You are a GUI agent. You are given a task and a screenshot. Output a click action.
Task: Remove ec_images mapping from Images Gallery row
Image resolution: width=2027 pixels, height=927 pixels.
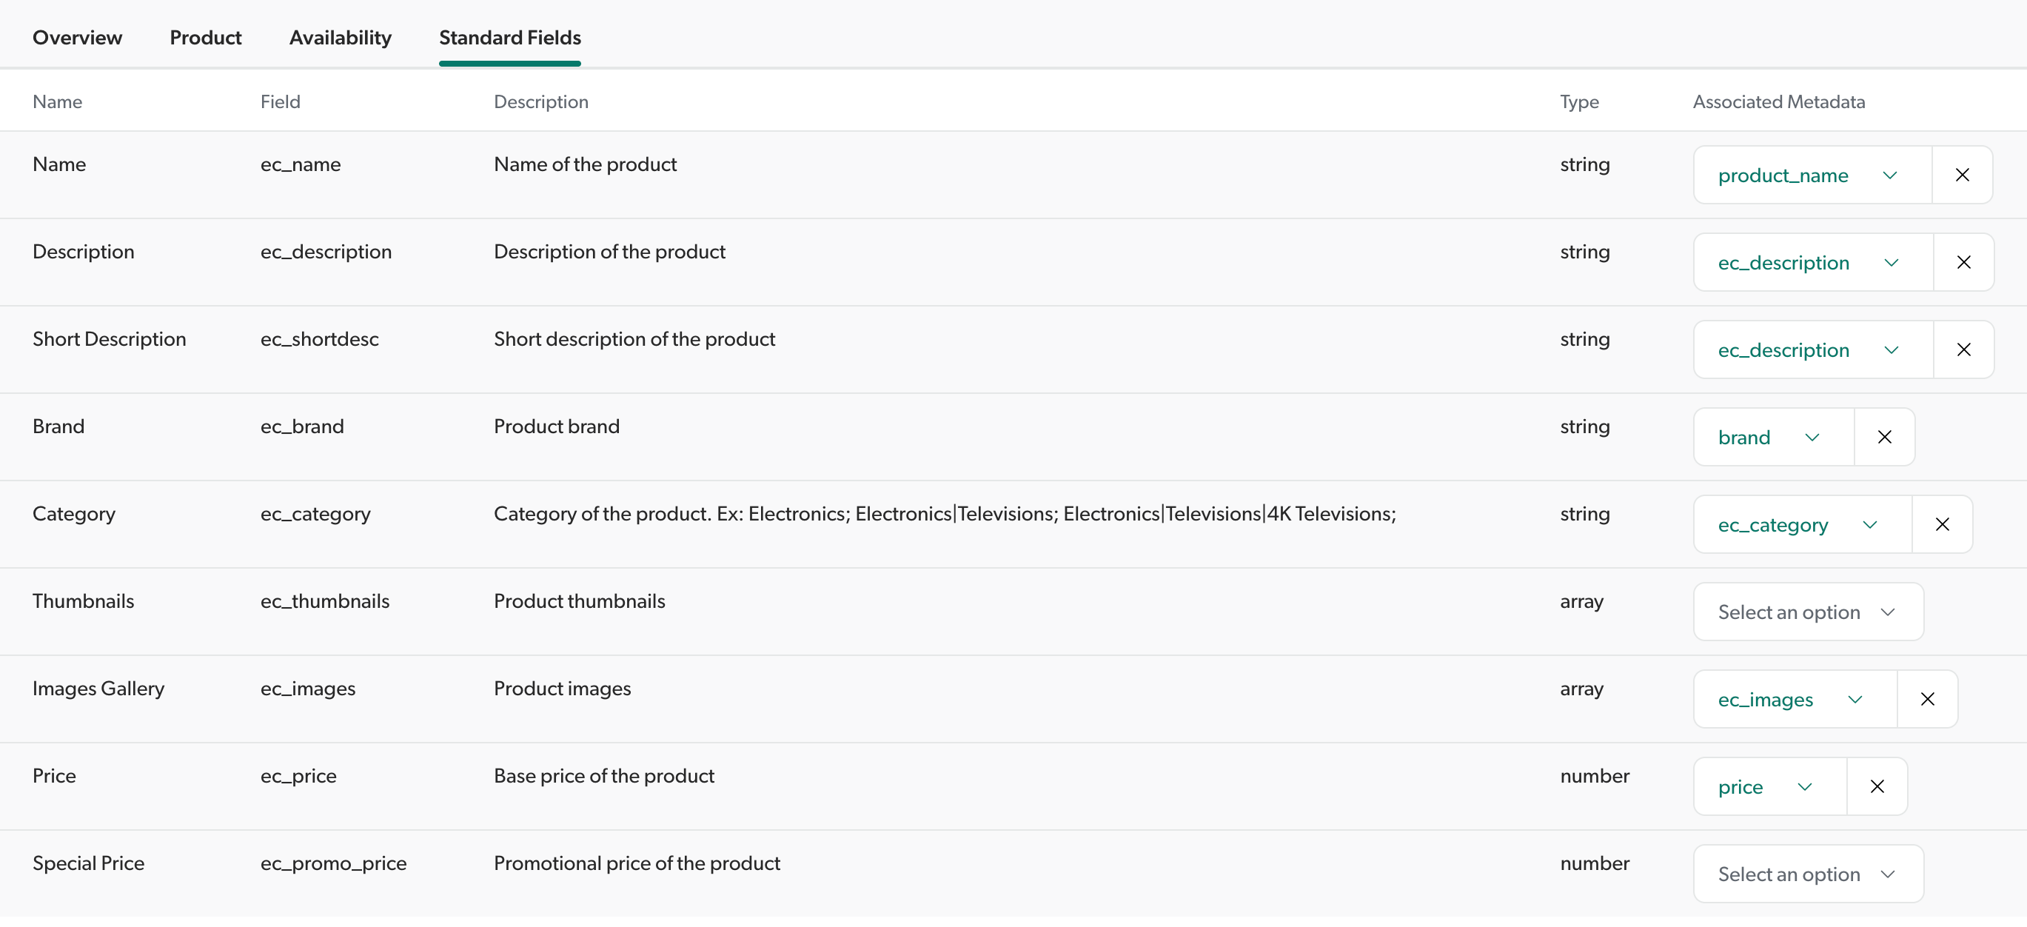pos(1928,698)
